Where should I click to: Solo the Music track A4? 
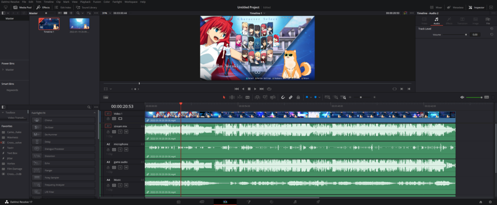tap(120, 185)
